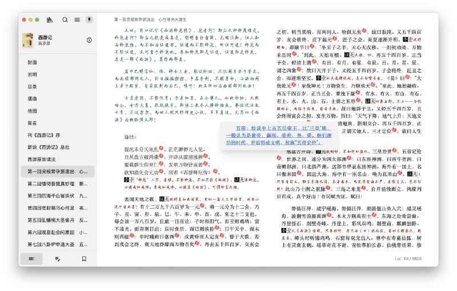Click the page header 第一回灵根育孕源流出 心性修持大道生
The height and width of the screenshot is (291, 457).
(150, 19)
